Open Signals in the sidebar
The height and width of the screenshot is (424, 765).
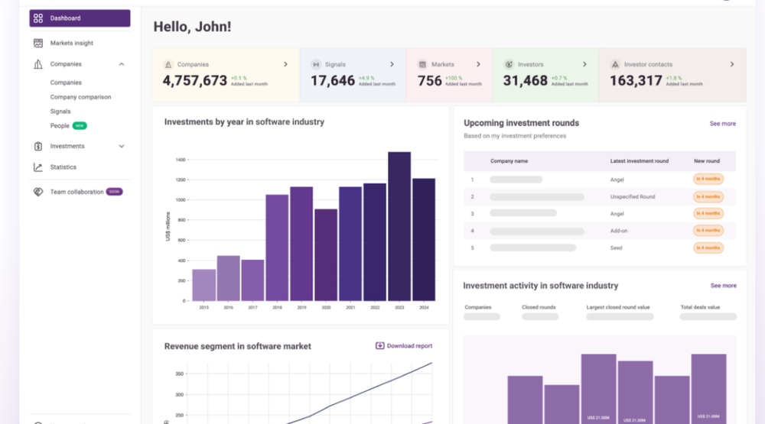60,111
